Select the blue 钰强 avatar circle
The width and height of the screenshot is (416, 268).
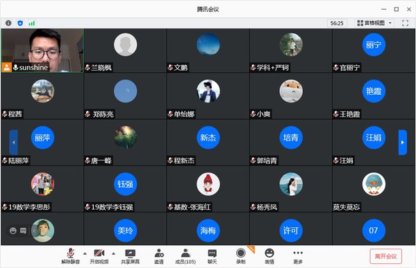tap(125, 184)
